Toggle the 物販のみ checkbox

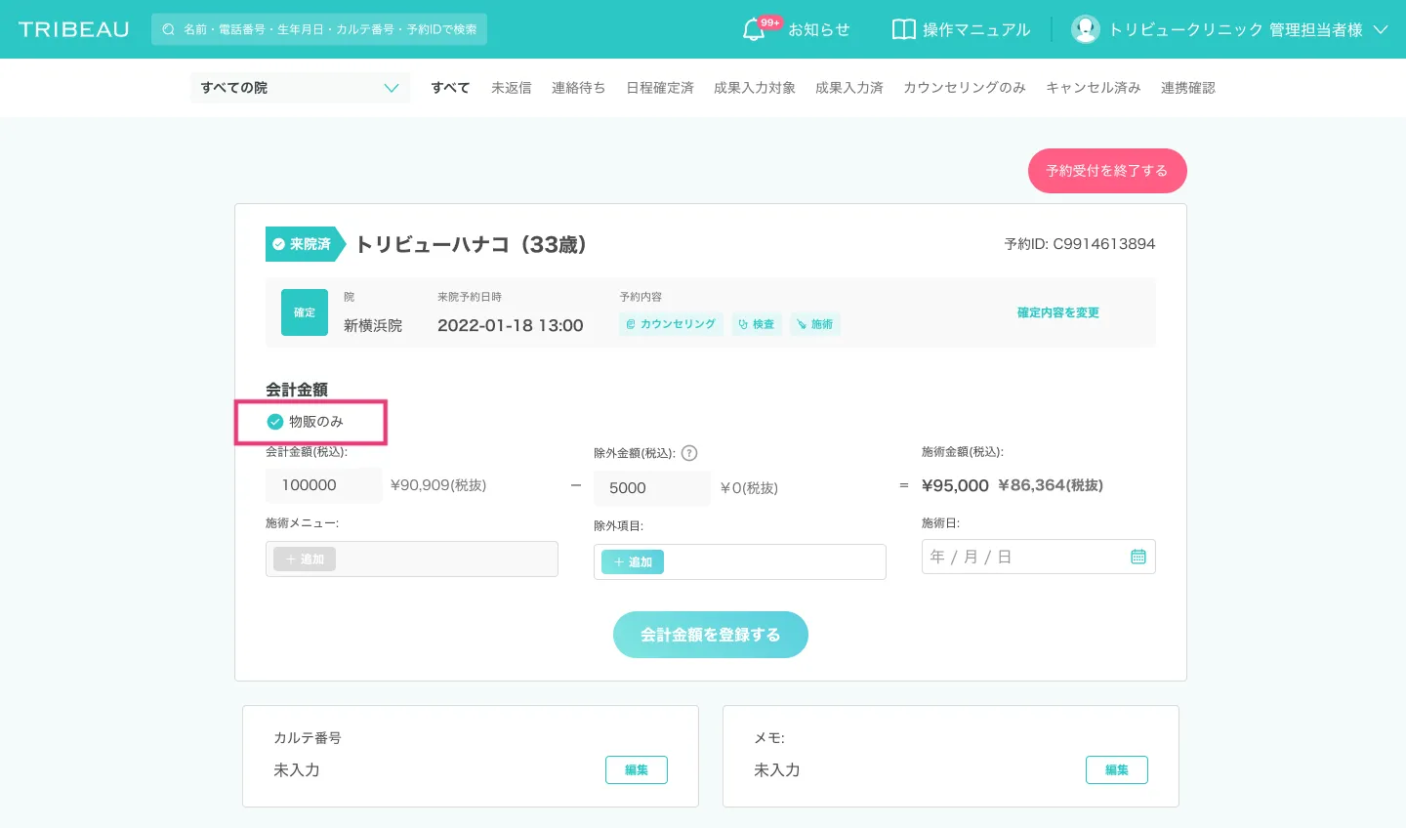(275, 422)
